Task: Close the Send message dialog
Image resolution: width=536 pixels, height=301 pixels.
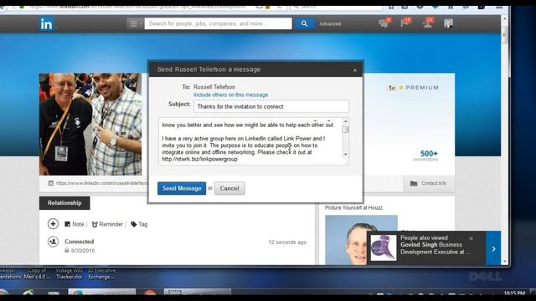Action: tap(355, 70)
